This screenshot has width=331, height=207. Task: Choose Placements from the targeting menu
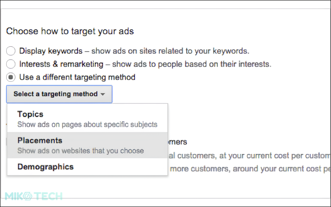coord(87,145)
